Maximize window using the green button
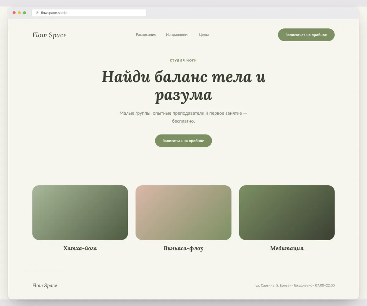367x306 pixels. coord(24,13)
